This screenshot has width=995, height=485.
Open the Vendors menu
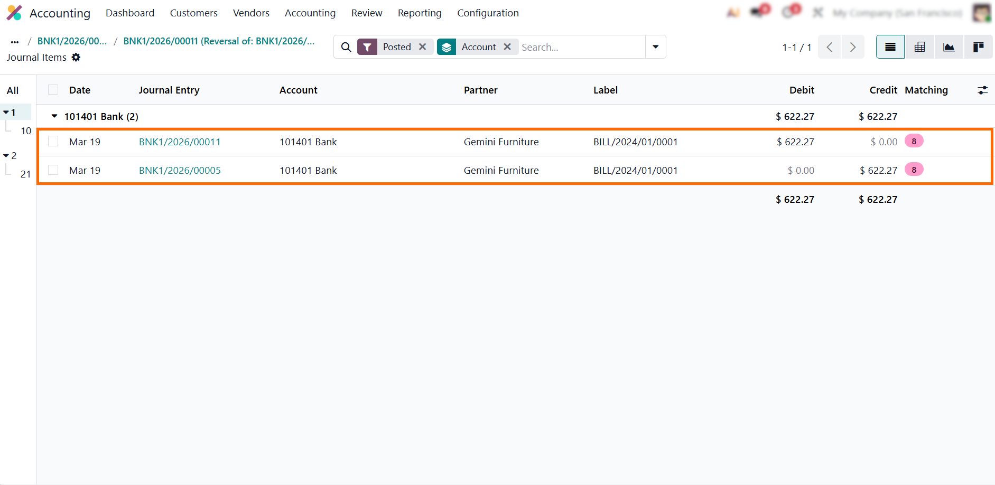pos(251,13)
